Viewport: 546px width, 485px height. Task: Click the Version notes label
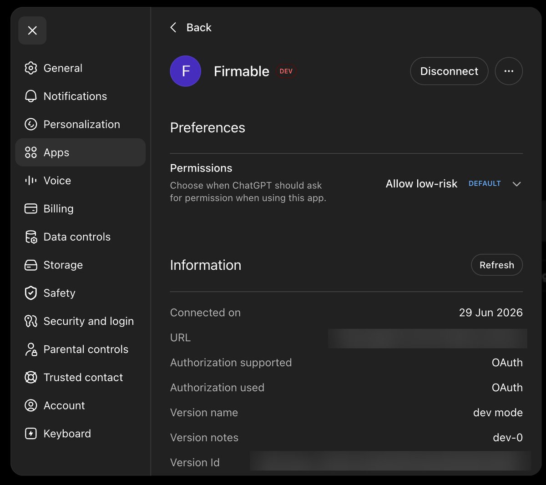(x=204, y=438)
